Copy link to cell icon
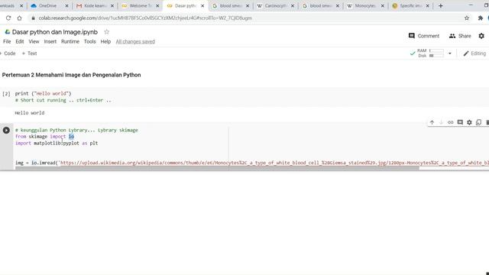The height and width of the screenshot is (275, 489). pyautogui.click(x=450, y=122)
